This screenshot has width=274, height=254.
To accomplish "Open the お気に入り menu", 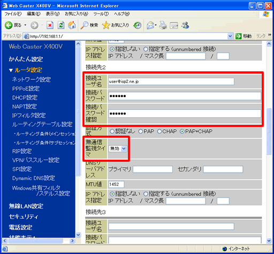I will [x=77, y=14].
